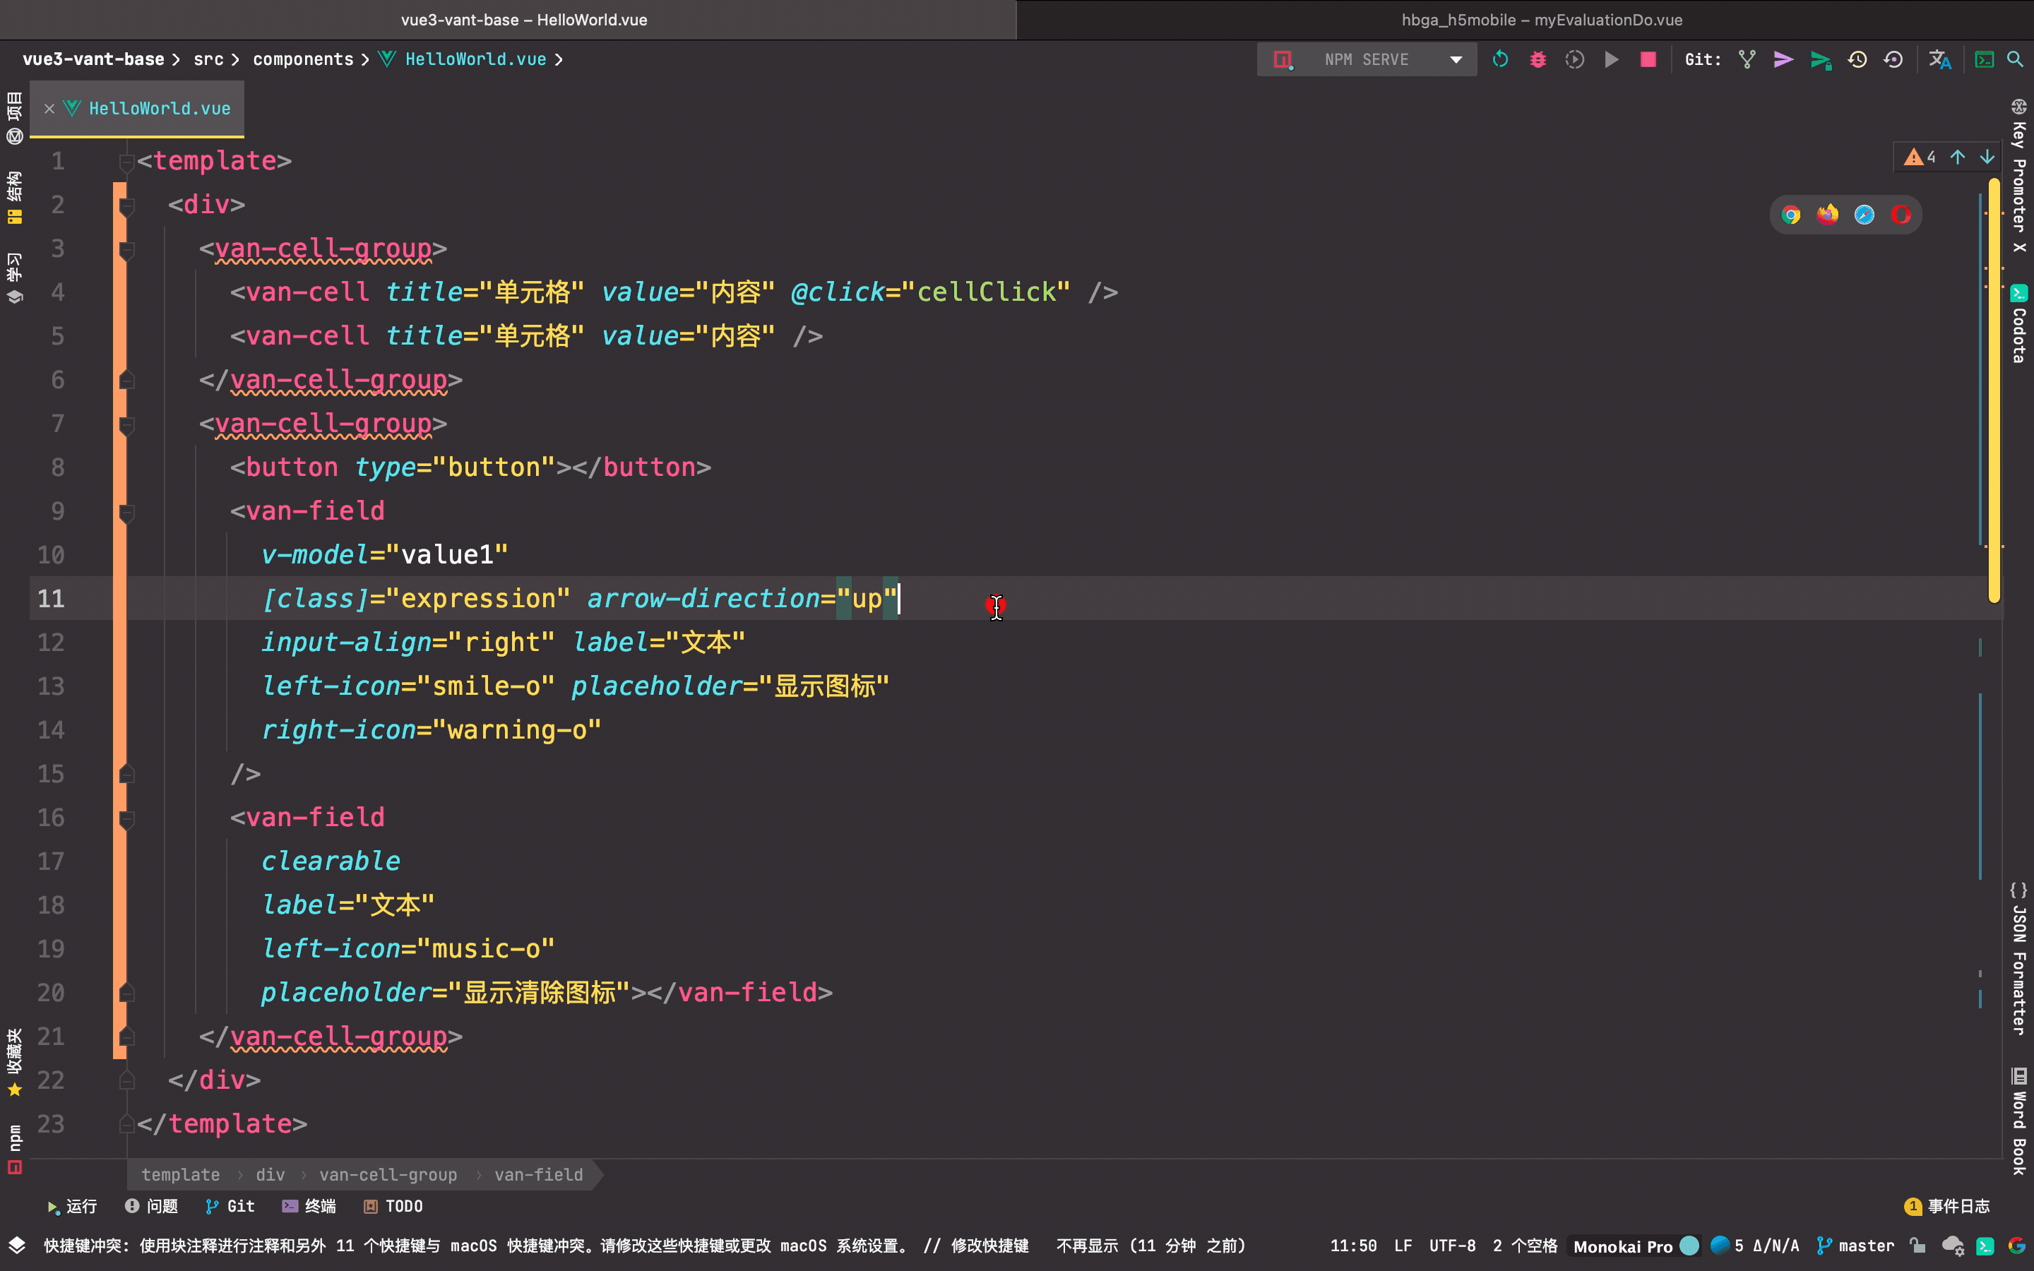The image size is (2034, 1271).
Task: Open the NPM SERVE run configuration dropdown
Action: point(1456,60)
